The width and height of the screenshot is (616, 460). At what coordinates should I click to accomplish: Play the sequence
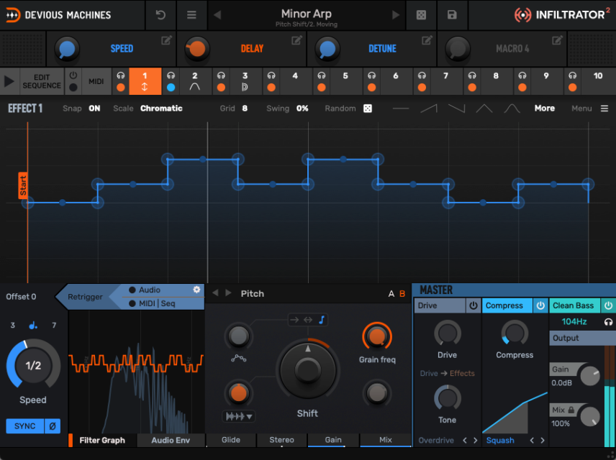[9, 81]
